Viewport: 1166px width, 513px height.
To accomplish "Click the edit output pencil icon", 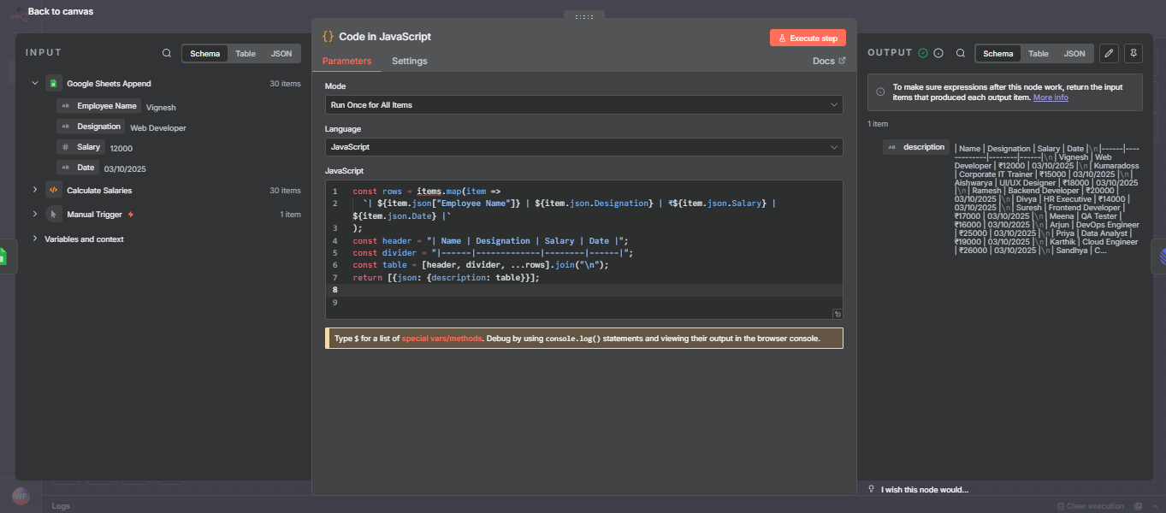I will tap(1109, 53).
